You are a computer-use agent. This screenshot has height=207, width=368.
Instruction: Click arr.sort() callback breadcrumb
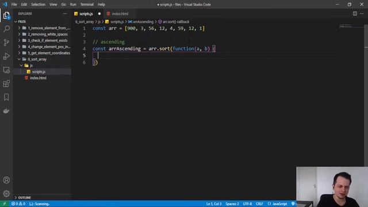click(174, 22)
